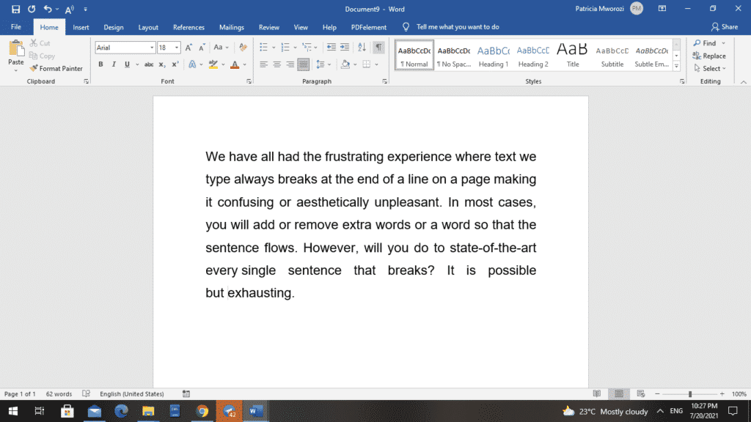
Task: Align text to the left
Action: [x=263, y=64]
